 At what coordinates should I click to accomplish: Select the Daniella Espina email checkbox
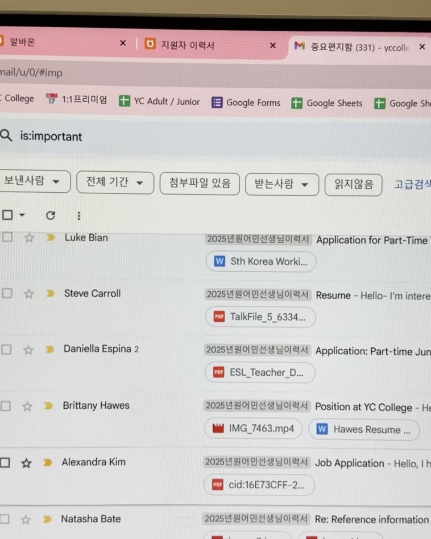coord(6,349)
